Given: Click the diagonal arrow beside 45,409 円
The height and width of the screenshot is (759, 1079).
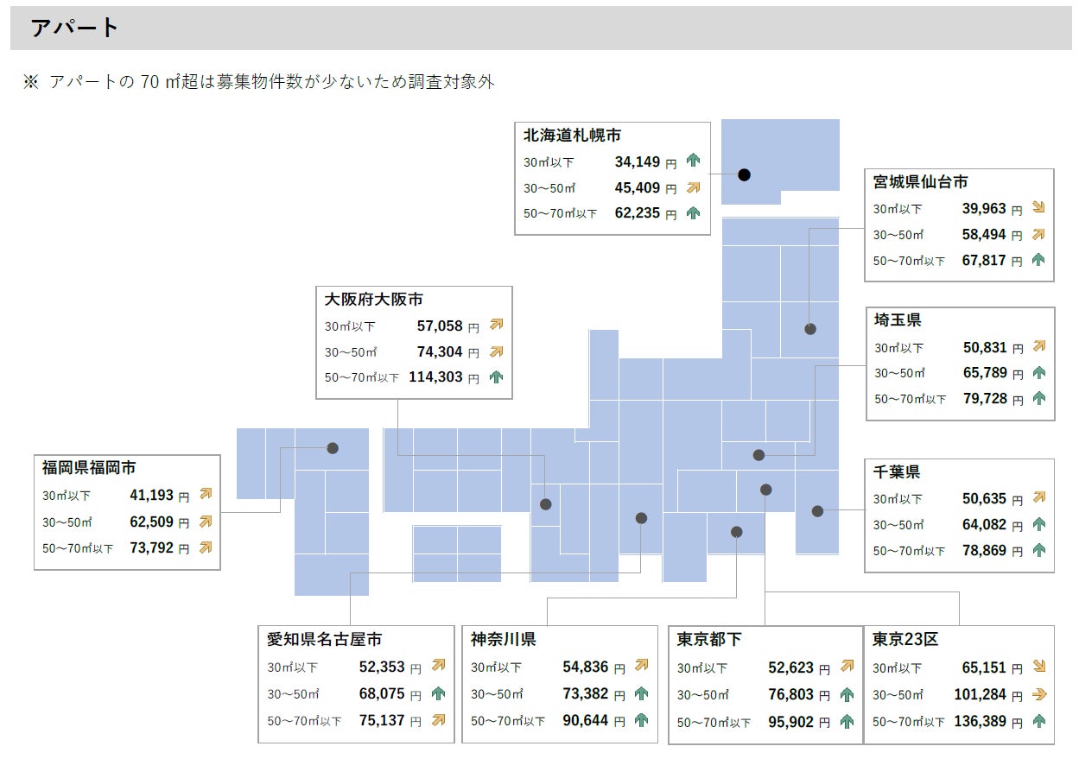Looking at the screenshot, I should 693,187.
